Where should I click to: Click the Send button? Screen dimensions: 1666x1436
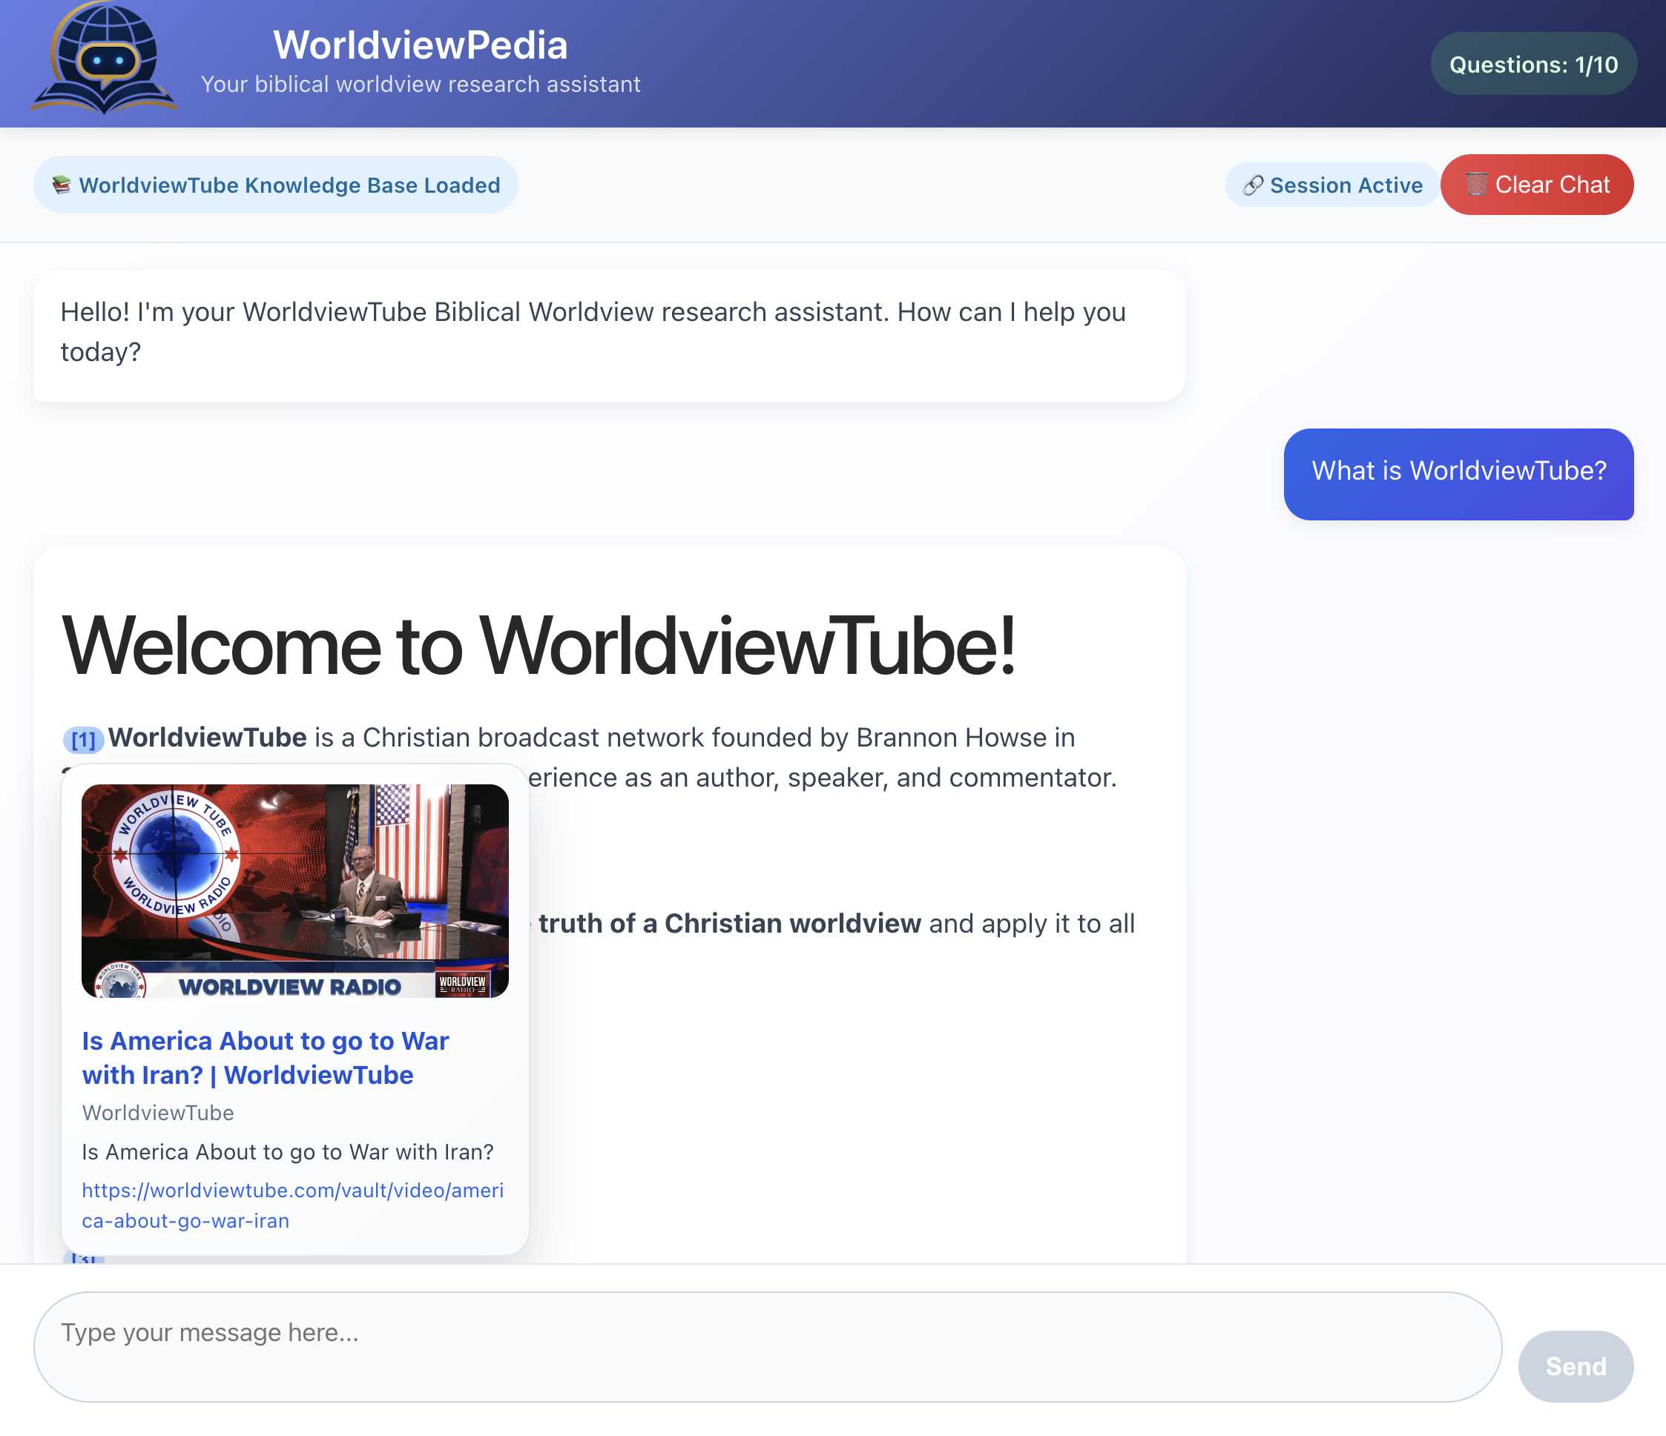tap(1576, 1366)
